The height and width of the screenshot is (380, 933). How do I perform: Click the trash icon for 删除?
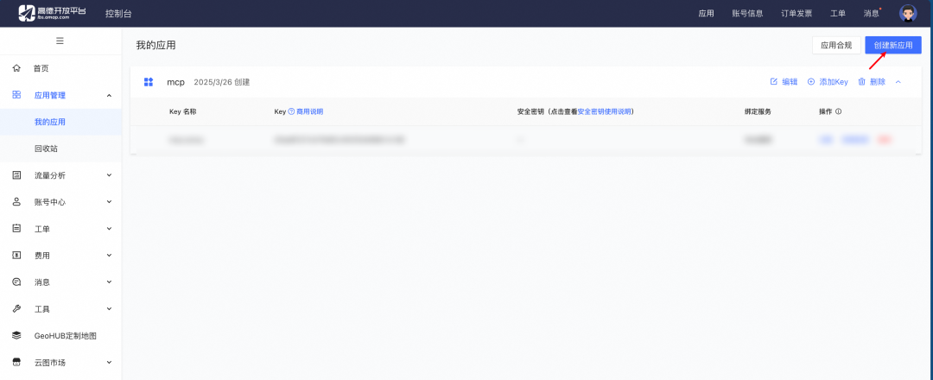coord(861,82)
